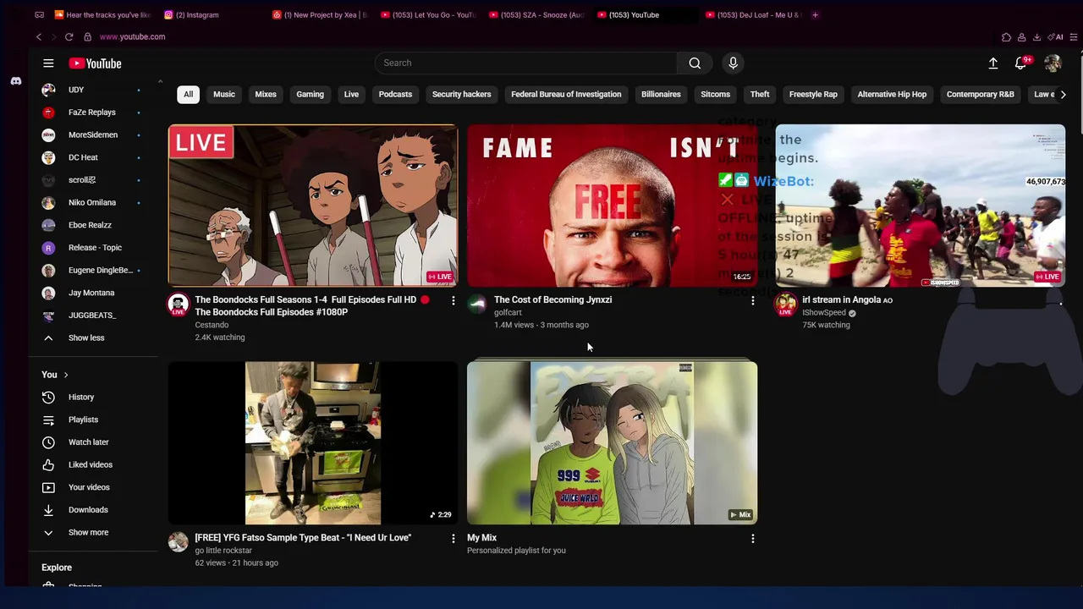Play The Boondocks live thumbnail
The width and height of the screenshot is (1083, 609).
click(313, 206)
